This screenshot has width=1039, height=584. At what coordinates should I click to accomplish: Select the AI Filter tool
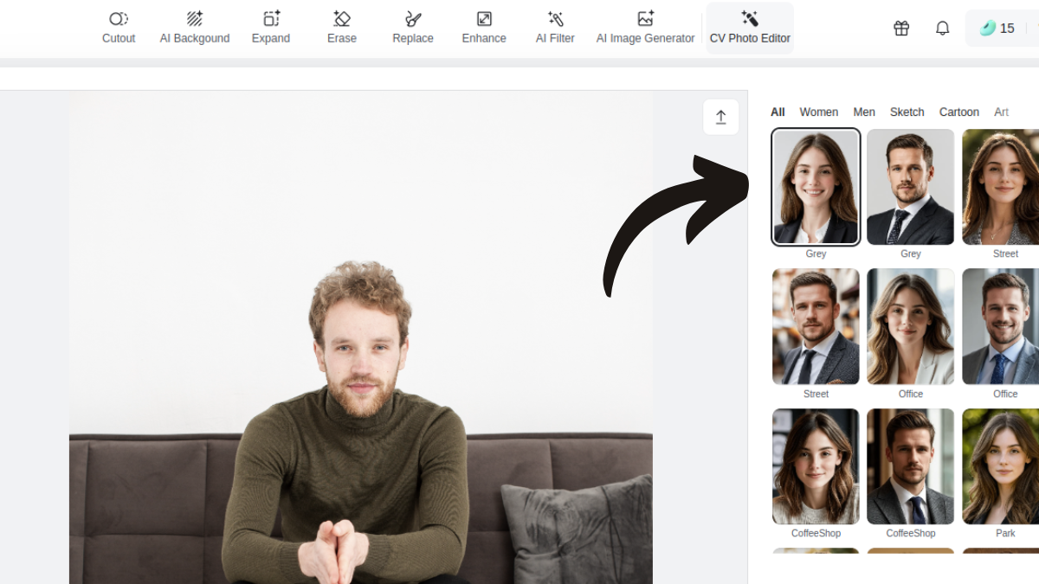(555, 28)
